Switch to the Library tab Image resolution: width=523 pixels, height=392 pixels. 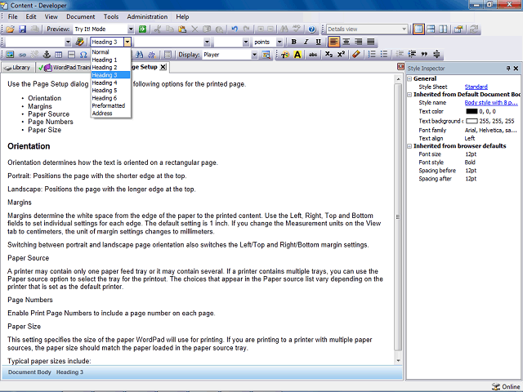(18, 68)
